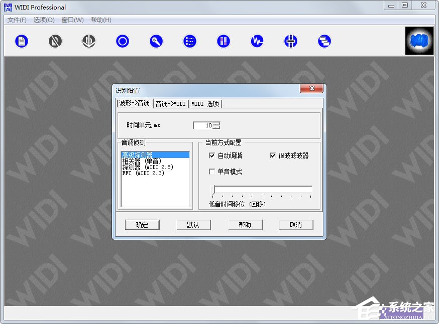Viewport: 439px width, 324px height.
Task: Enable the 单音模式 checkbox
Action: [x=212, y=172]
